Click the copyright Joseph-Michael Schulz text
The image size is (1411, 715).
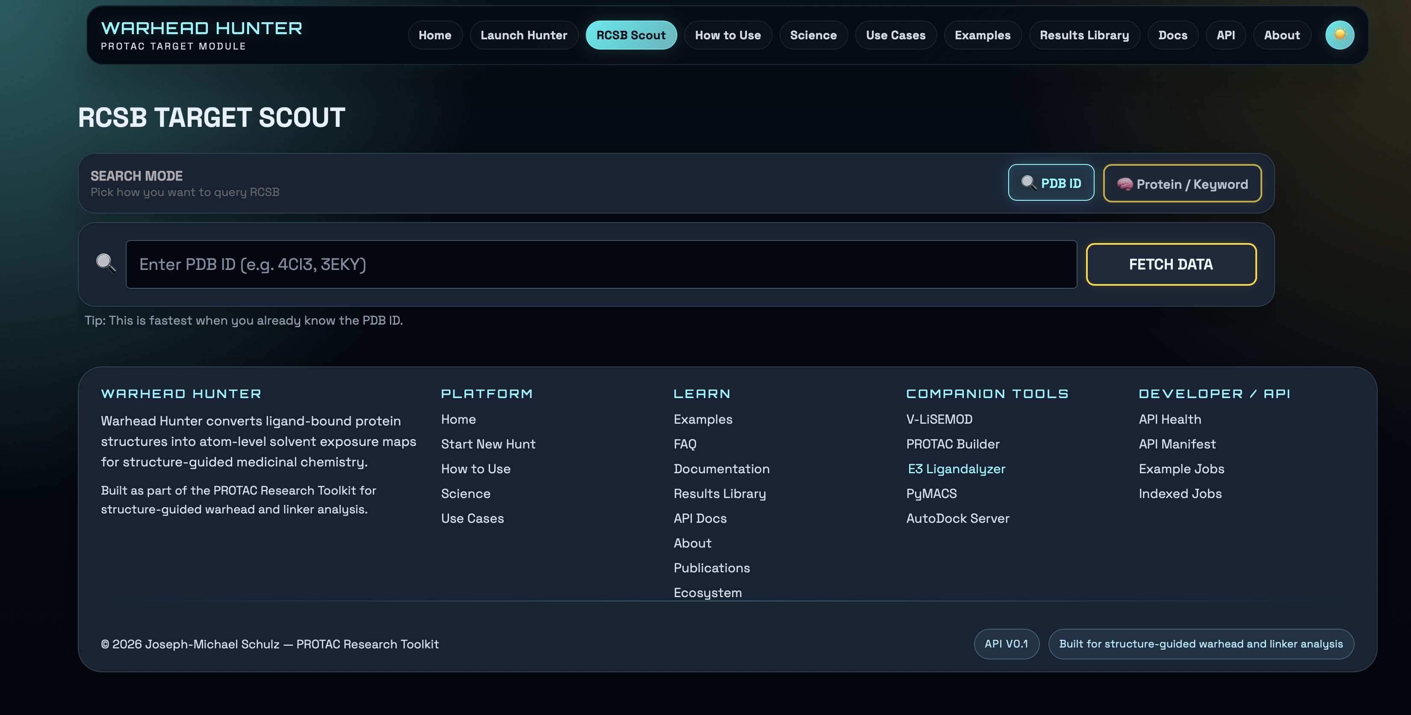(x=269, y=644)
